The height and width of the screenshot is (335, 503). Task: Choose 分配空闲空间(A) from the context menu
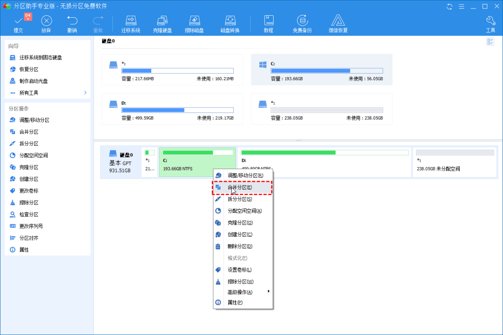click(243, 211)
